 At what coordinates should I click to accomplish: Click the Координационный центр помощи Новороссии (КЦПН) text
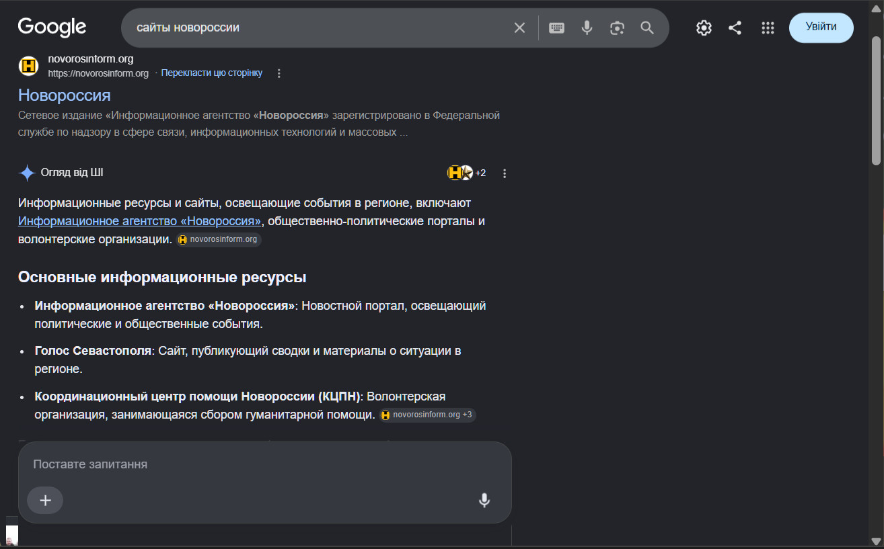pyautogui.click(x=198, y=396)
